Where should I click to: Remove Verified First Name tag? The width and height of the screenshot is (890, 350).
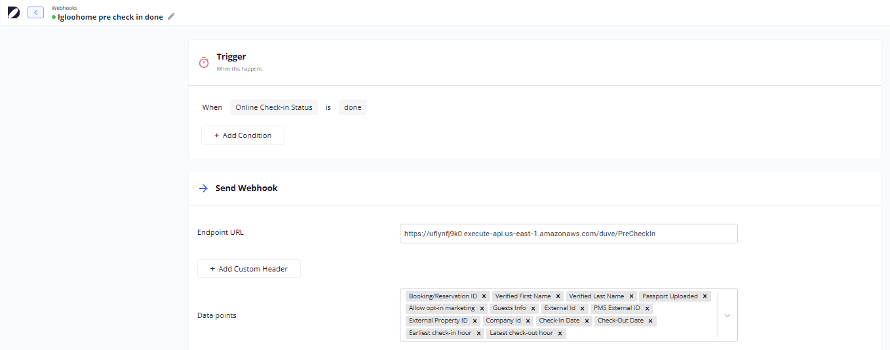coord(558,296)
